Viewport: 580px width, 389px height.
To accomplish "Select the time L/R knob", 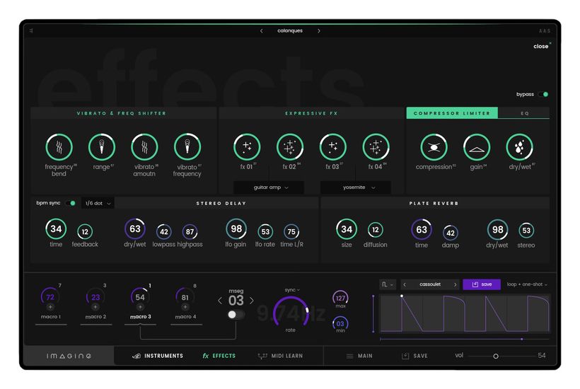I will pos(291,232).
